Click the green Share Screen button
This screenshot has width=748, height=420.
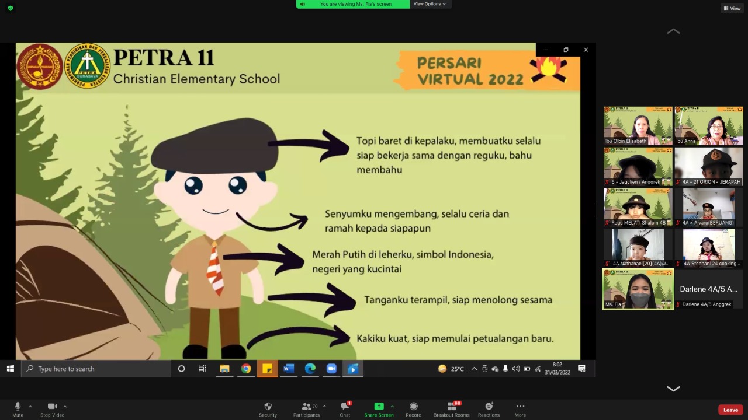point(379,409)
